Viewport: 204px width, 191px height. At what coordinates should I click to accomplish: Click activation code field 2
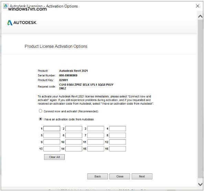[74, 129]
